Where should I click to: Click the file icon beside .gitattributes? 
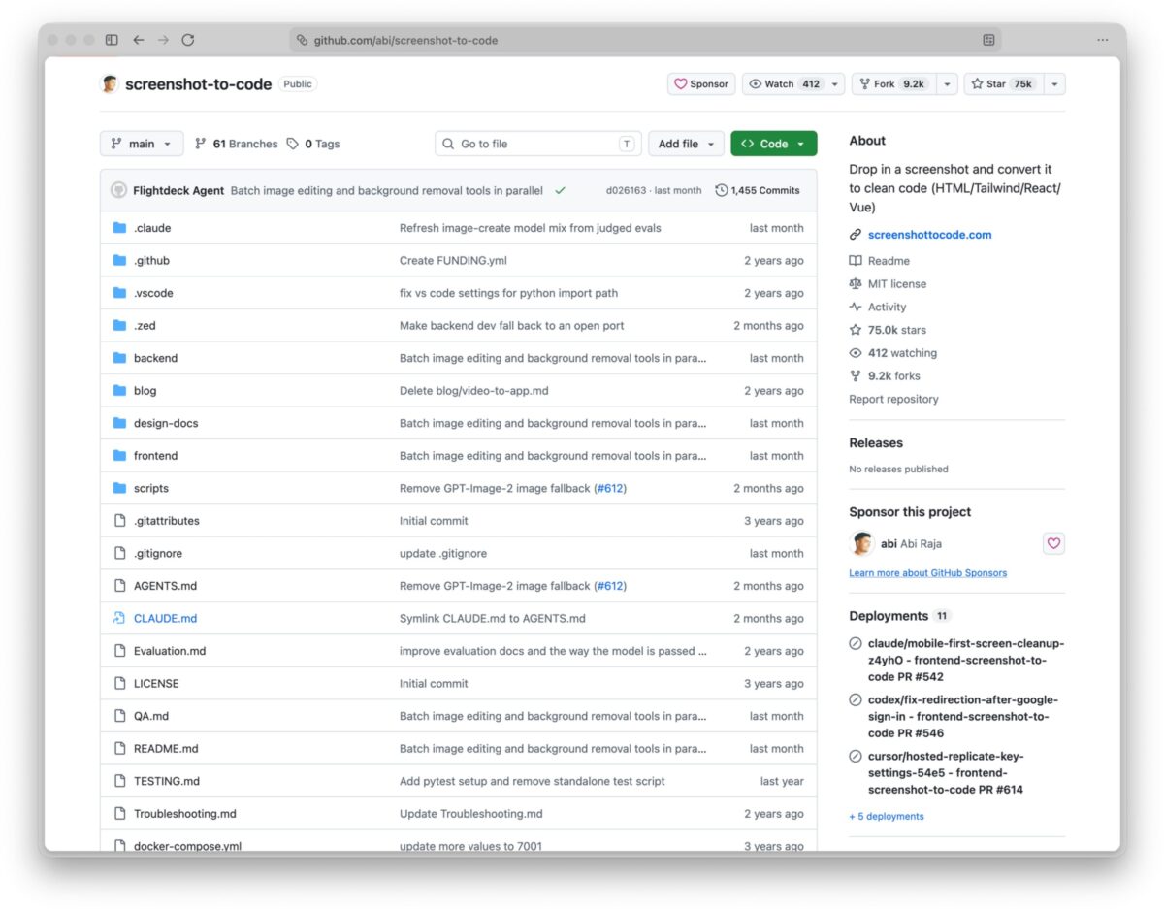point(119,521)
